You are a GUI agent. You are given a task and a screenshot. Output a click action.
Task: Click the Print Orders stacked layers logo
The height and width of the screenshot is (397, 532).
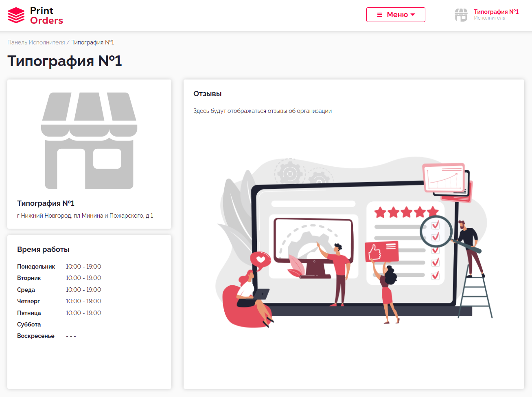(16, 15)
